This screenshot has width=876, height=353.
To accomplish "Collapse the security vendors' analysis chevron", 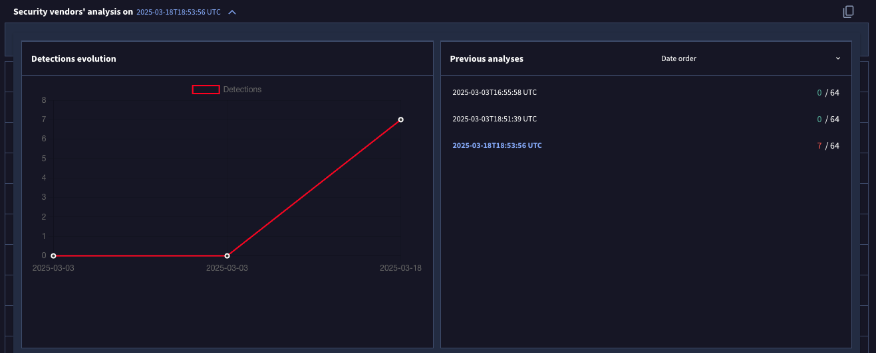I will (x=232, y=12).
